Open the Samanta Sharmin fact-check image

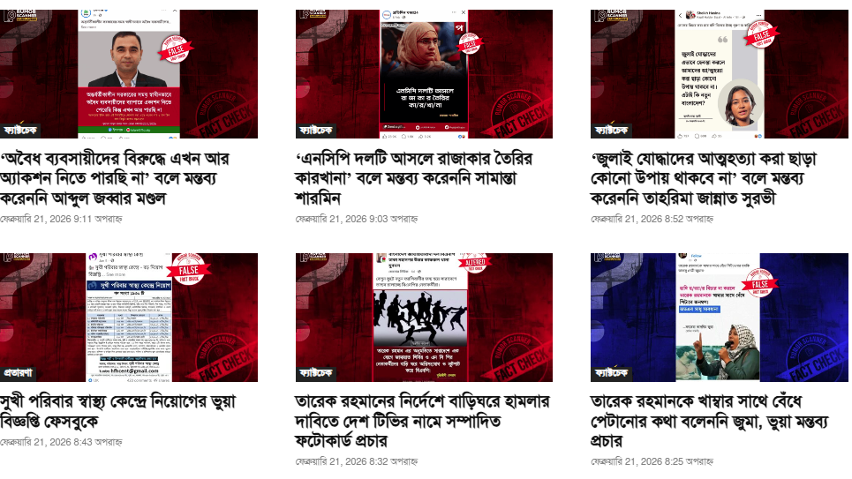coord(424,74)
